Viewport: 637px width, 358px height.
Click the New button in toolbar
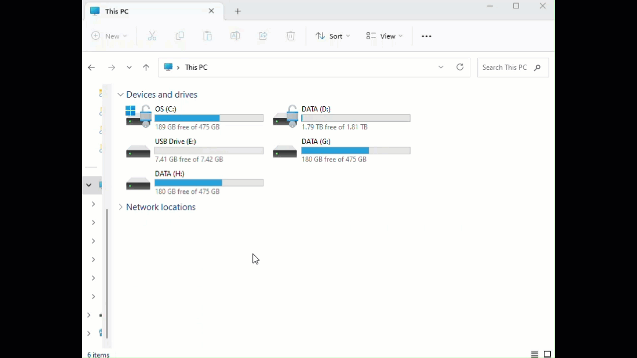109,36
